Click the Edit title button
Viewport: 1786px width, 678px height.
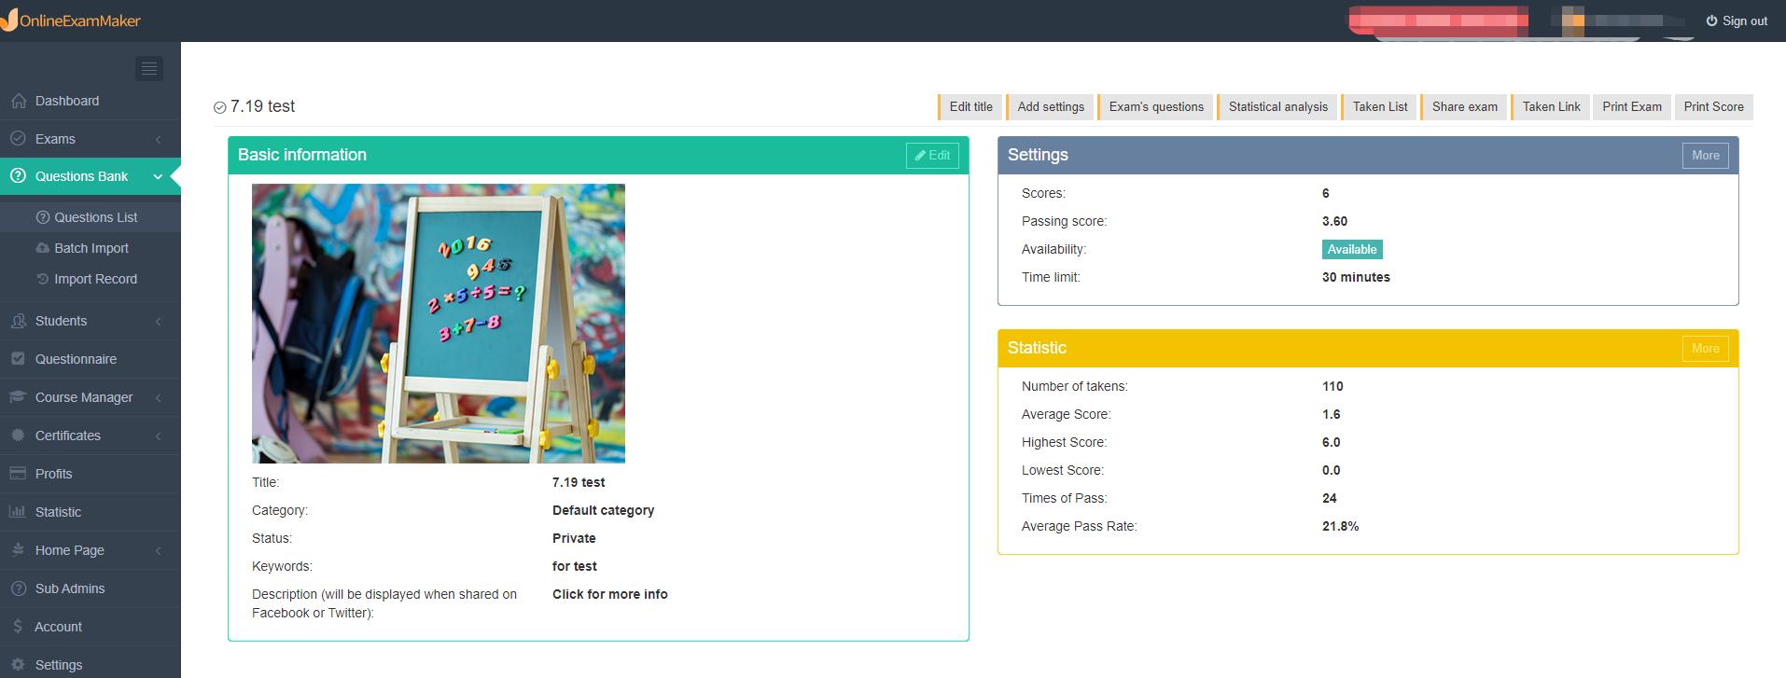pyautogui.click(x=970, y=107)
